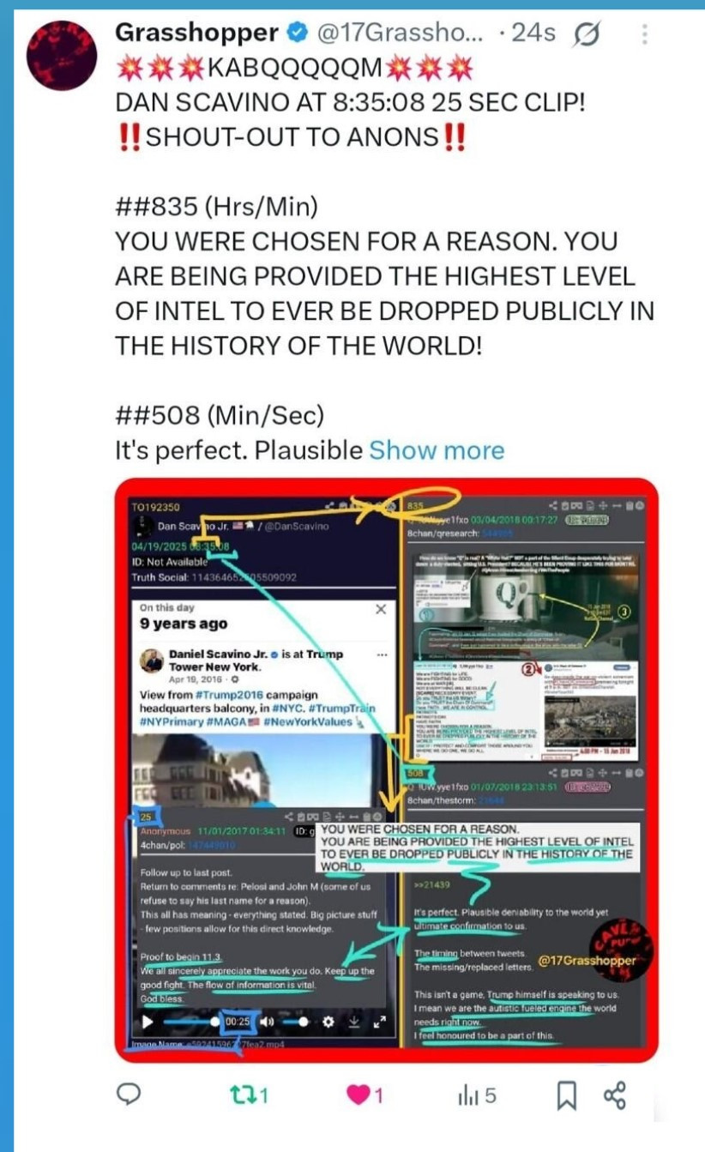Open the share icon
The width and height of the screenshot is (705, 1152).
click(x=615, y=1095)
